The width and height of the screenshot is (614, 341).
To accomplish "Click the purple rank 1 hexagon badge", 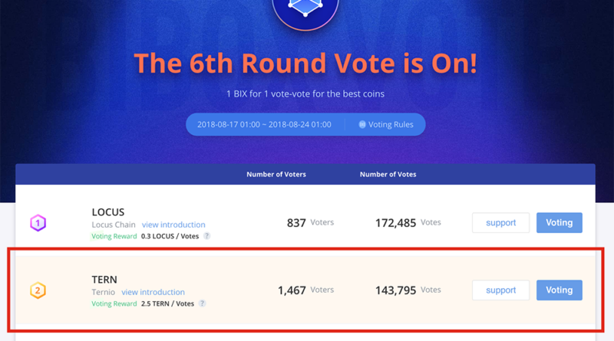I will pyautogui.click(x=38, y=224).
